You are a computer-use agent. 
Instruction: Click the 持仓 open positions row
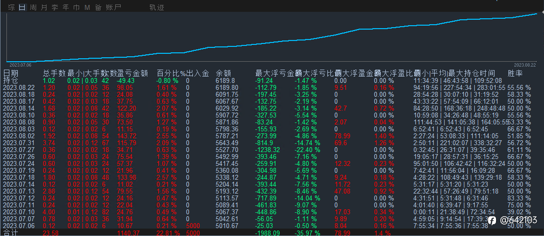pyautogui.click(x=272, y=80)
